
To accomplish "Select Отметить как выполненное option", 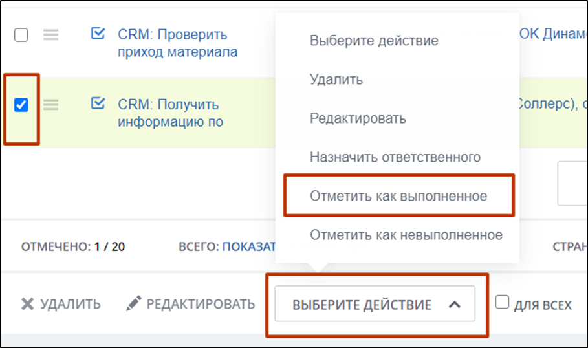I will tap(398, 195).
